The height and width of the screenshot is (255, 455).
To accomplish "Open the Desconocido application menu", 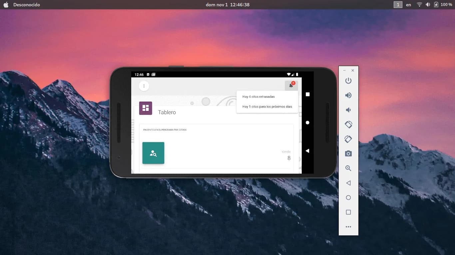I will pos(27,5).
